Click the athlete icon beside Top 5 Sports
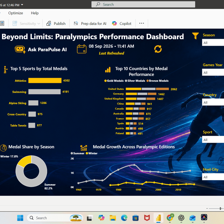The height and width of the screenshot is (224, 224). coord(6,70)
